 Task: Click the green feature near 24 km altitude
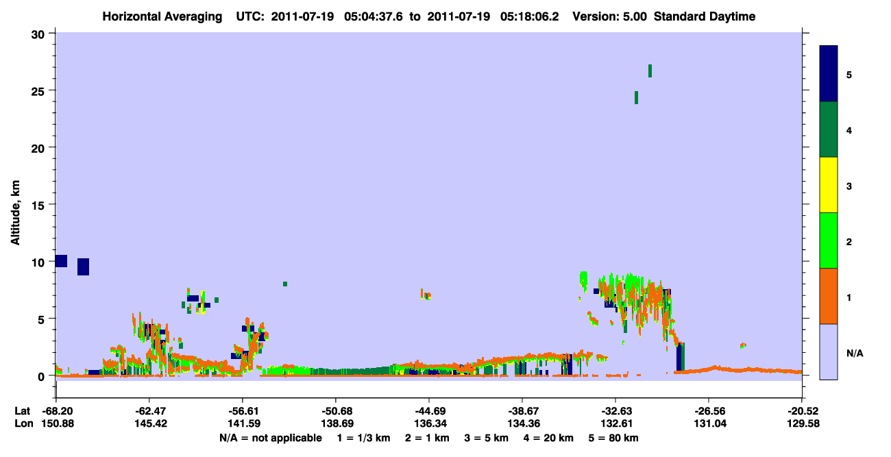coord(636,97)
